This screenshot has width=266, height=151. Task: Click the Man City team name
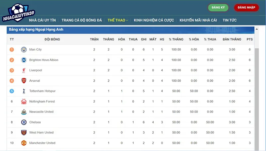[36, 49]
